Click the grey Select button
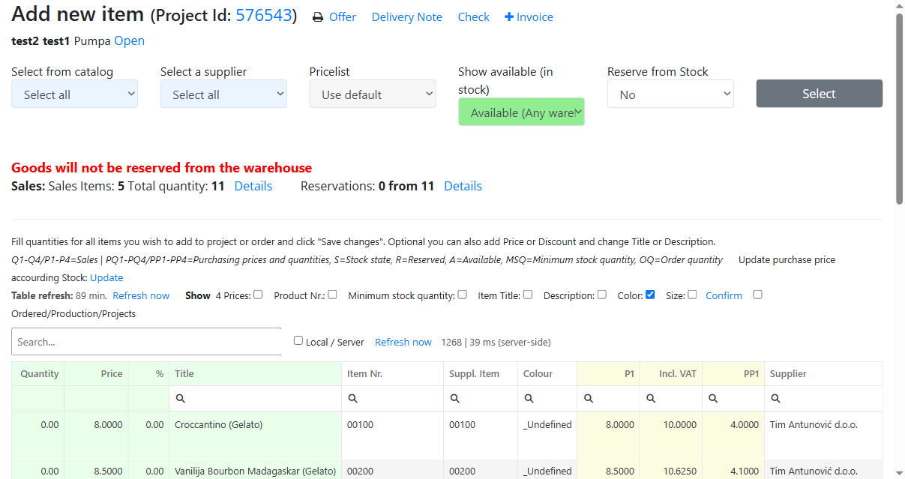Image resolution: width=905 pixels, height=479 pixels. click(819, 94)
